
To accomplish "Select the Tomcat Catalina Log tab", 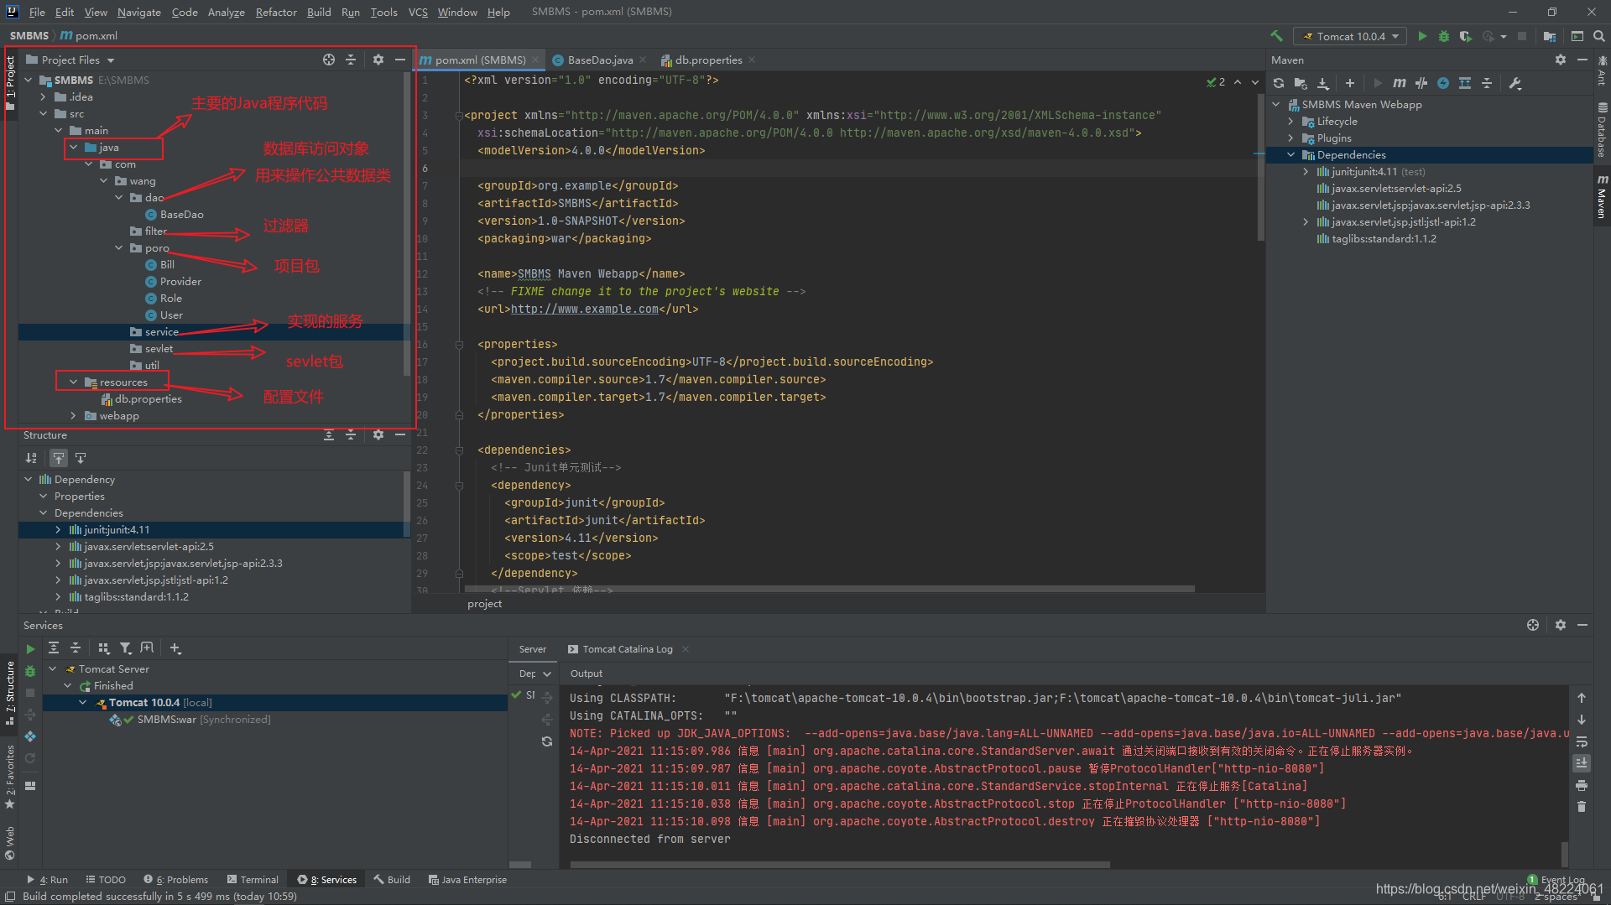I will pos(627,649).
